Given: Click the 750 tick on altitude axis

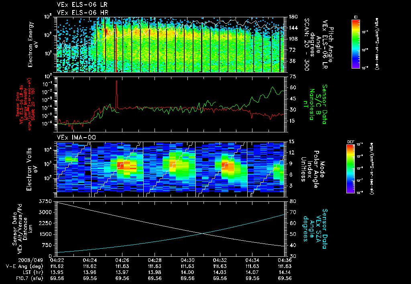Looking at the screenshot, I should [47, 245].
